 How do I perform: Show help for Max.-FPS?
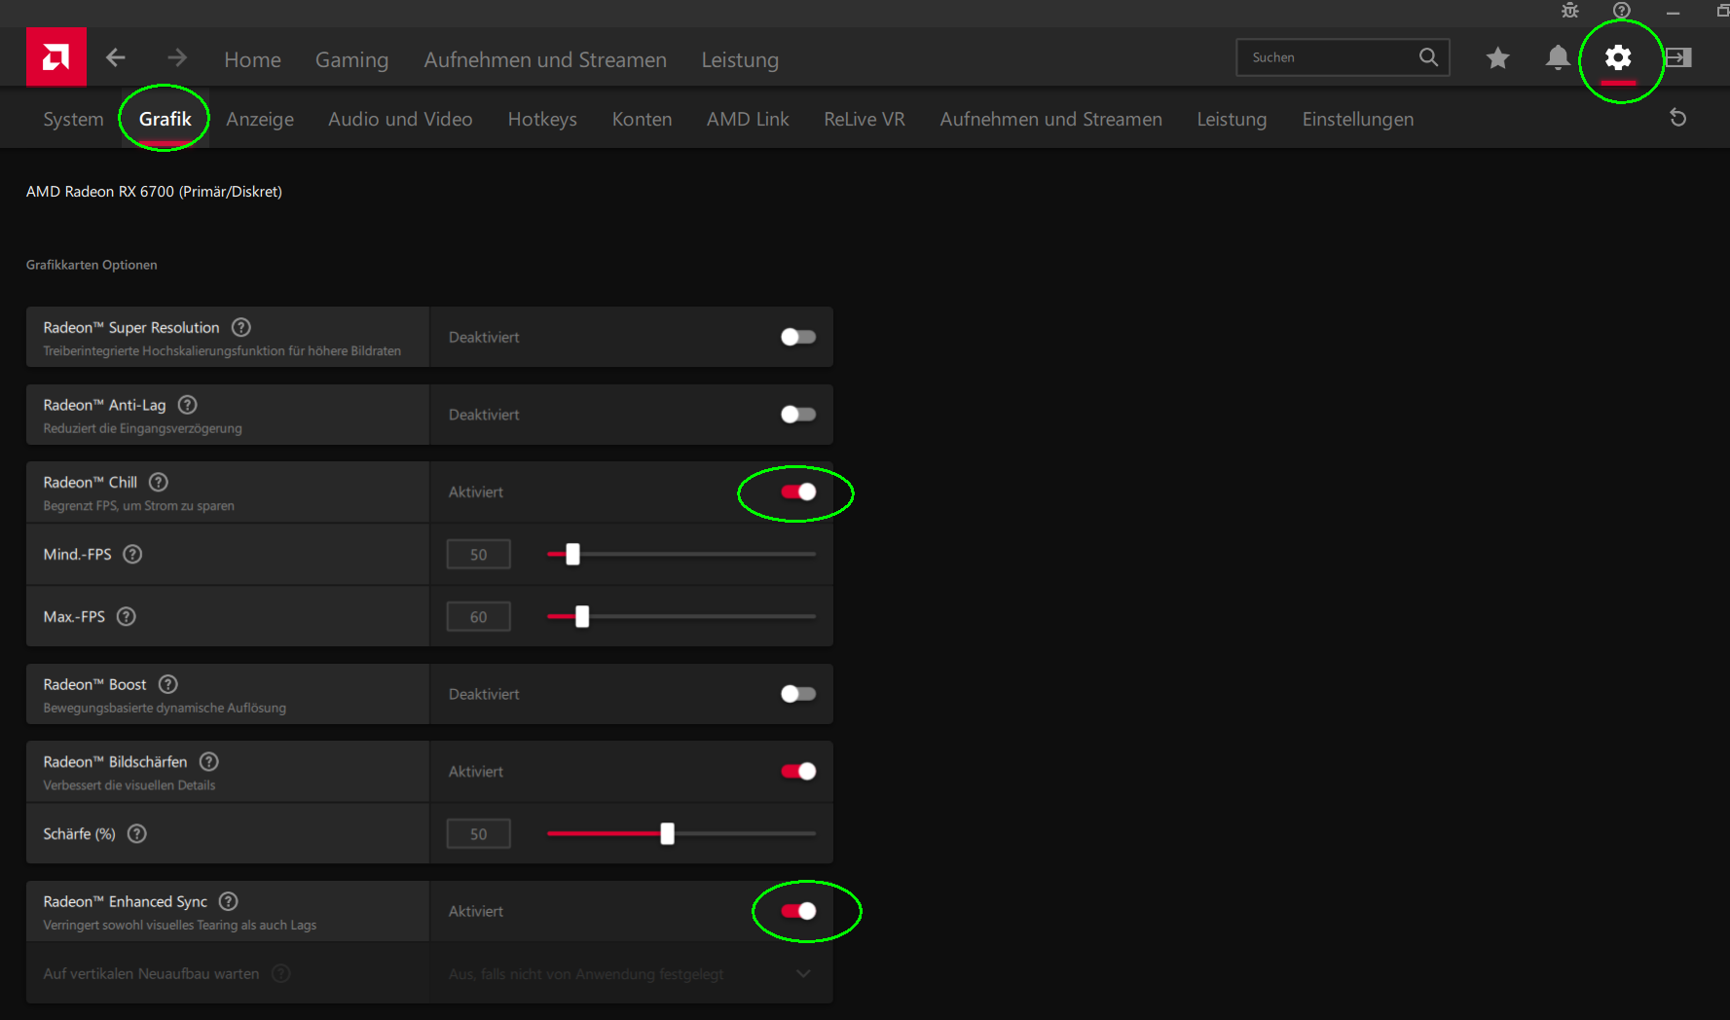coord(127,616)
